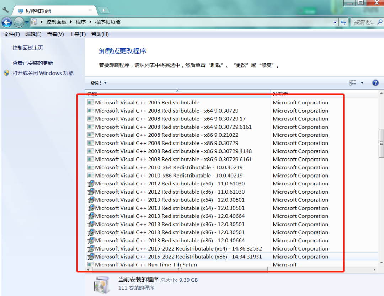Click the magnifier search icon
This screenshot has height=296, width=384.
point(380,22)
